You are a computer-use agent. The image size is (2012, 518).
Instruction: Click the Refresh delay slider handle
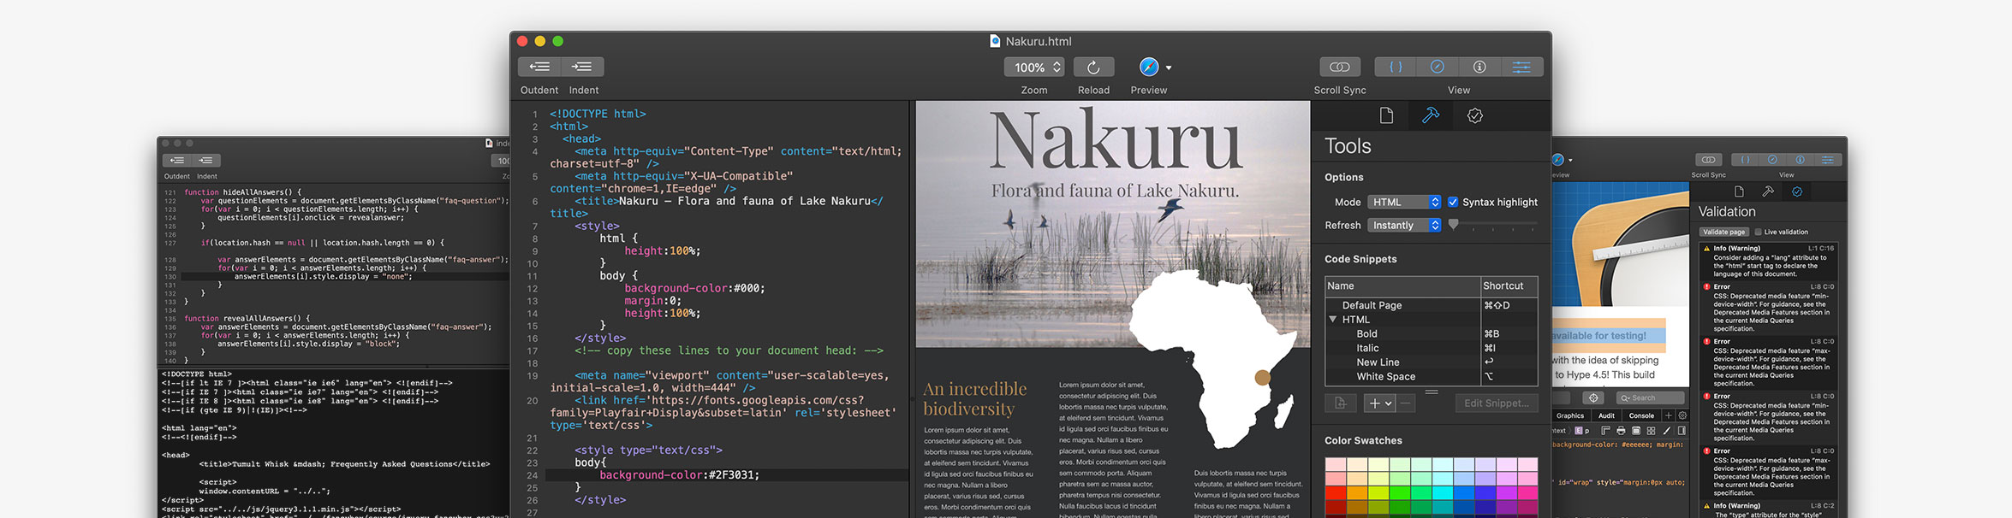tap(1453, 225)
